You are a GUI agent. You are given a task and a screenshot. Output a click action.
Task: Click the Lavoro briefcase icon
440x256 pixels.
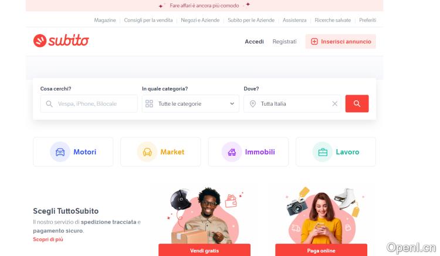[x=323, y=152]
